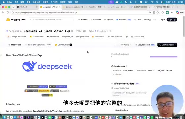Open the browser extensions puzzle icon
The width and height of the screenshot is (185, 119).
163,13
